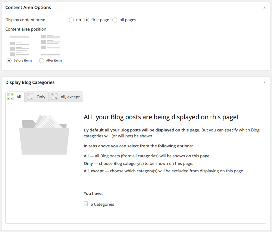272x232 pixels.
Task: Choose 'first page' display content area option
Action: point(87,20)
